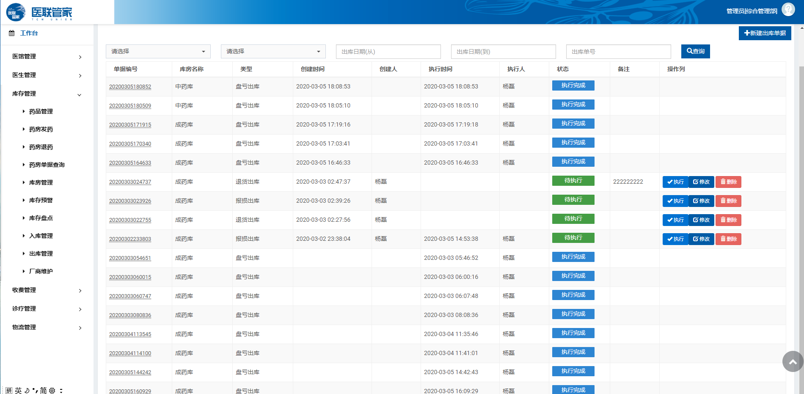Execute order 20200302233803
This screenshot has height=394, width=804.
[x=675, y=239]
